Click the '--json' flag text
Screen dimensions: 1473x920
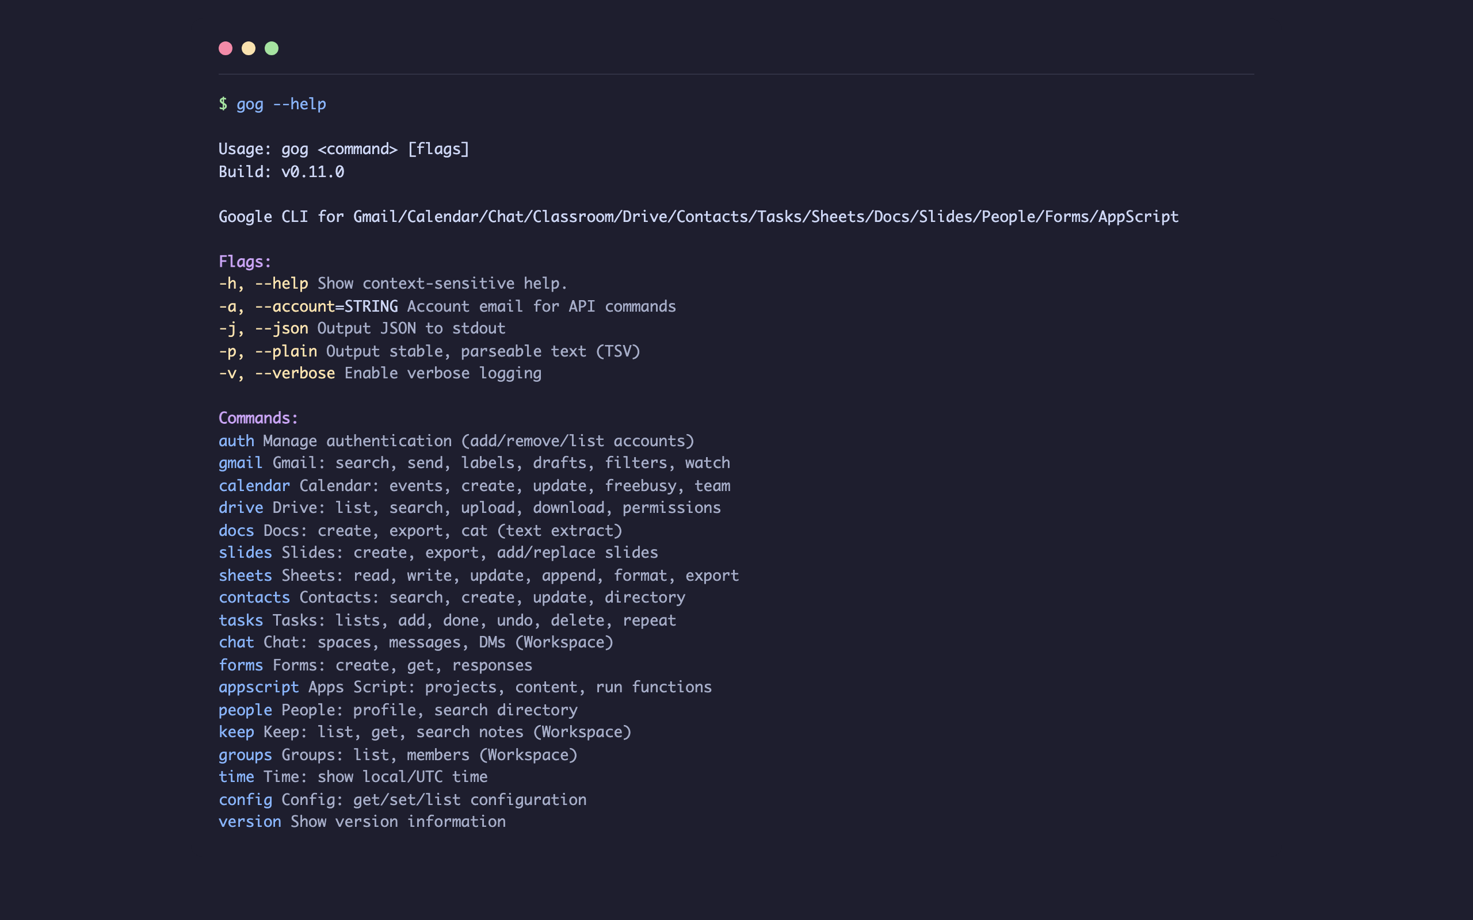click(x=281, y=328)
